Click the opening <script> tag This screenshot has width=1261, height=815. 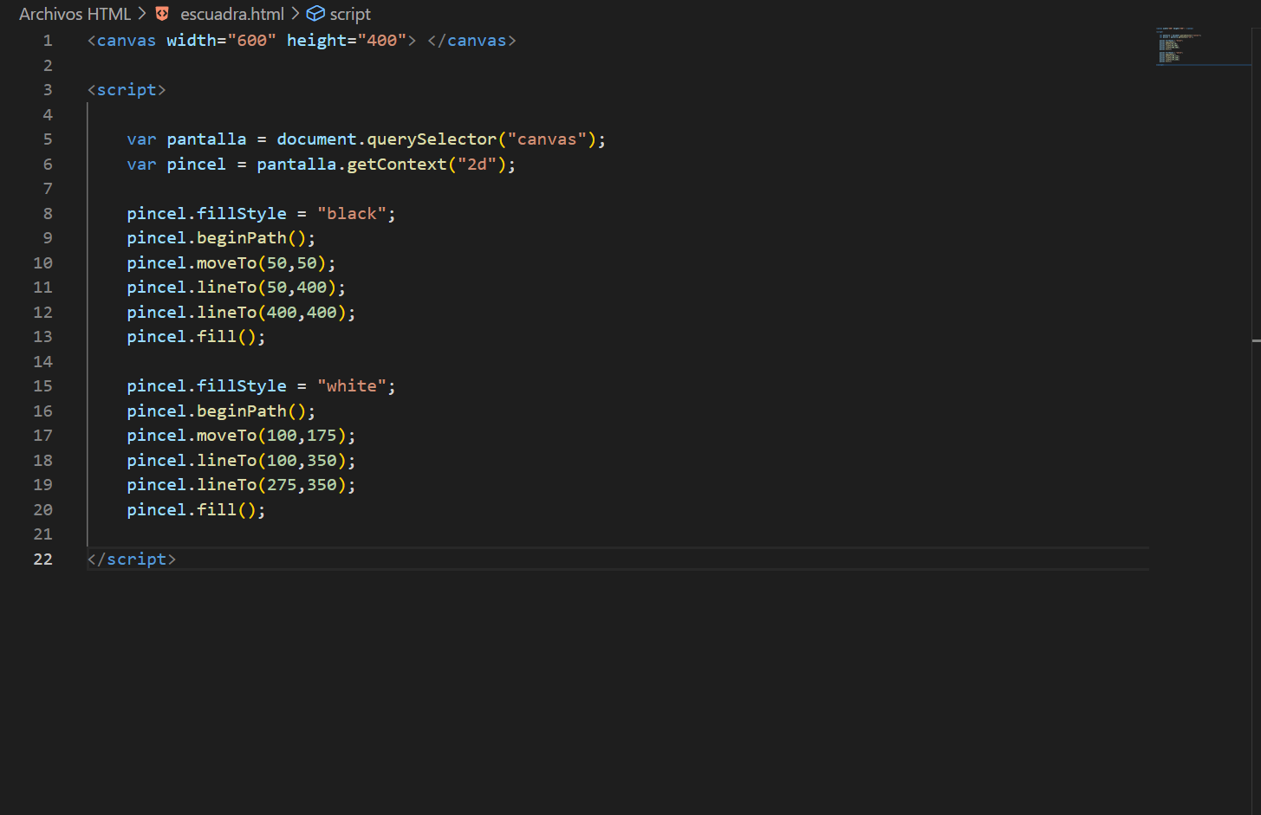click(x=127, y=90)
